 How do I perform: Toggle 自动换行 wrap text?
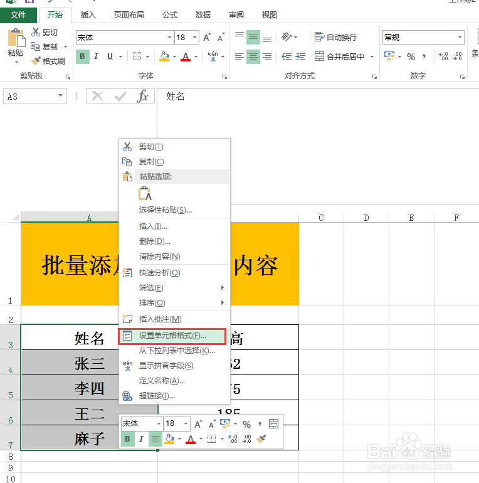(335, 37)
